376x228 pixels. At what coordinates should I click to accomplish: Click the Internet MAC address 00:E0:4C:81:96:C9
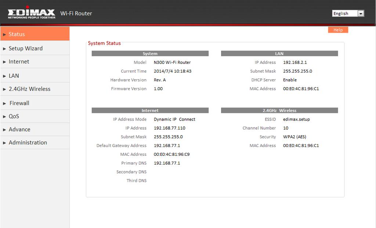[x=172, y=154]
